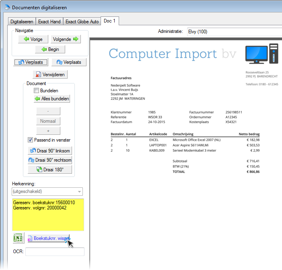Click Vorige with the green left arrow

[33, 39]
